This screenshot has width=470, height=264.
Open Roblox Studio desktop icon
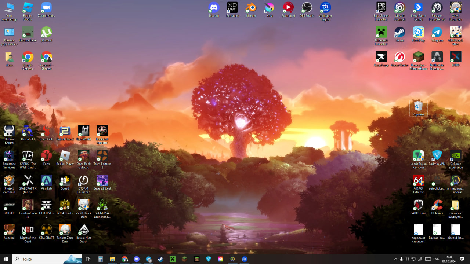click(x=28, y=11)
